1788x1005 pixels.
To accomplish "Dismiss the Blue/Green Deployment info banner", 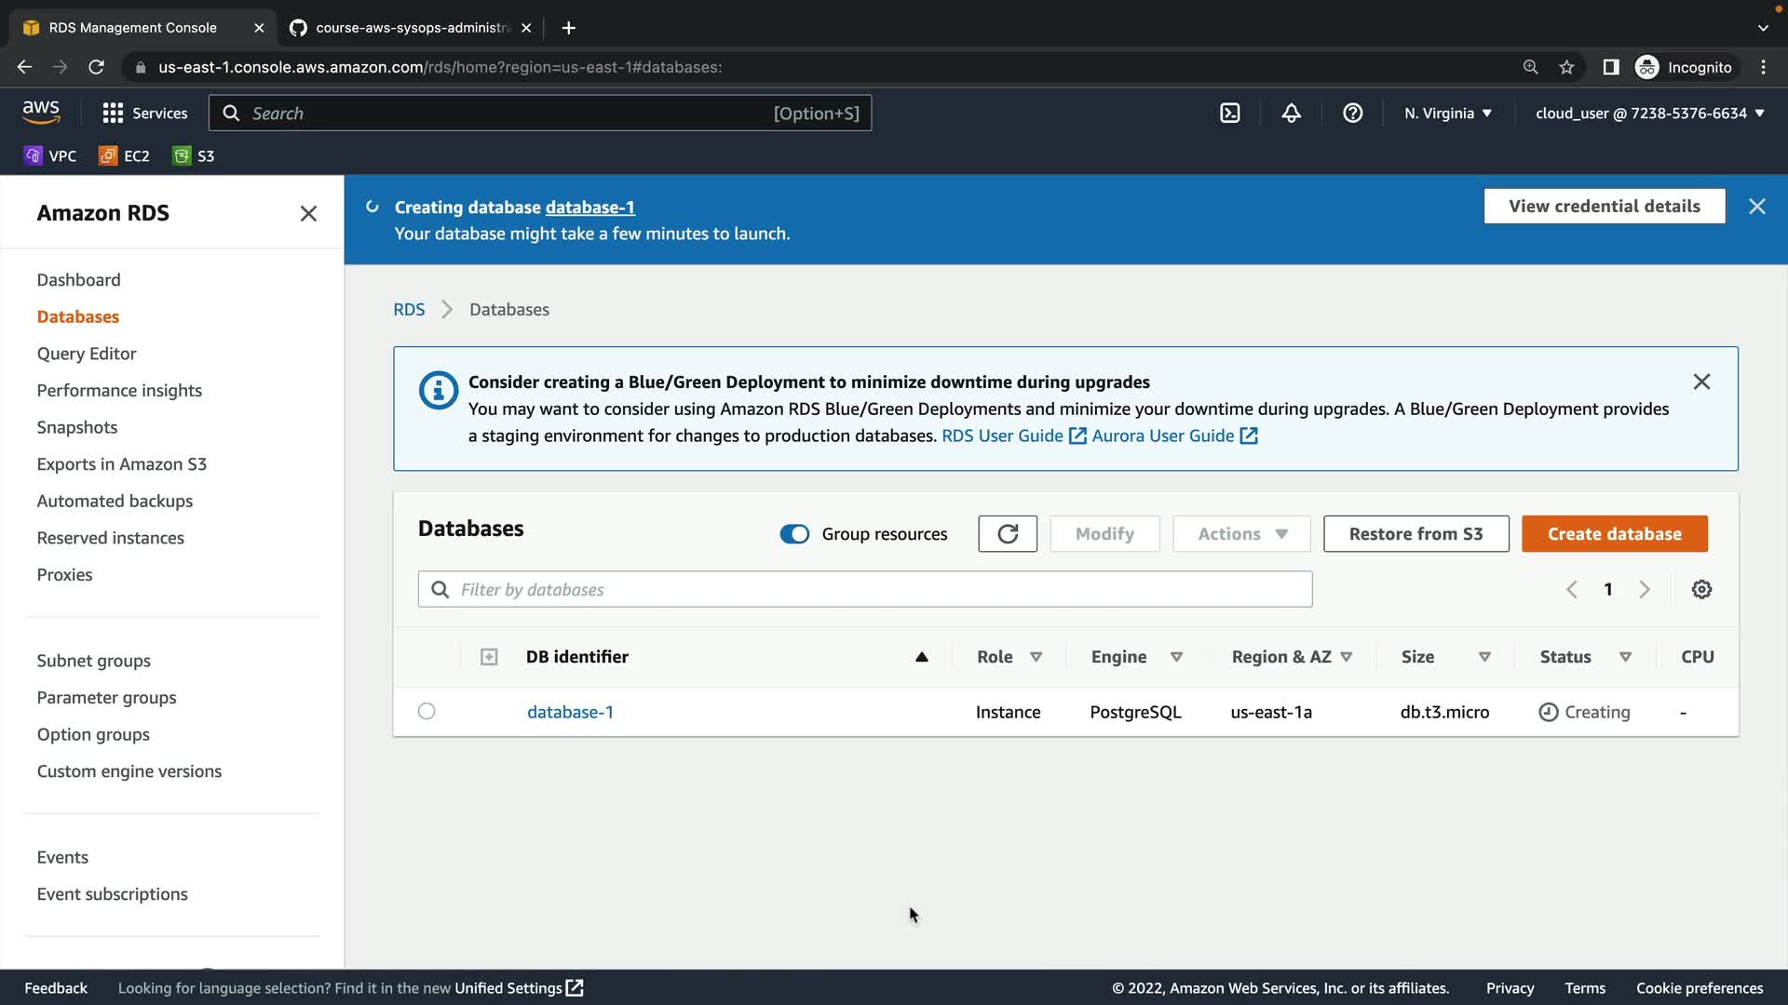I will (x=1701, y=382).
